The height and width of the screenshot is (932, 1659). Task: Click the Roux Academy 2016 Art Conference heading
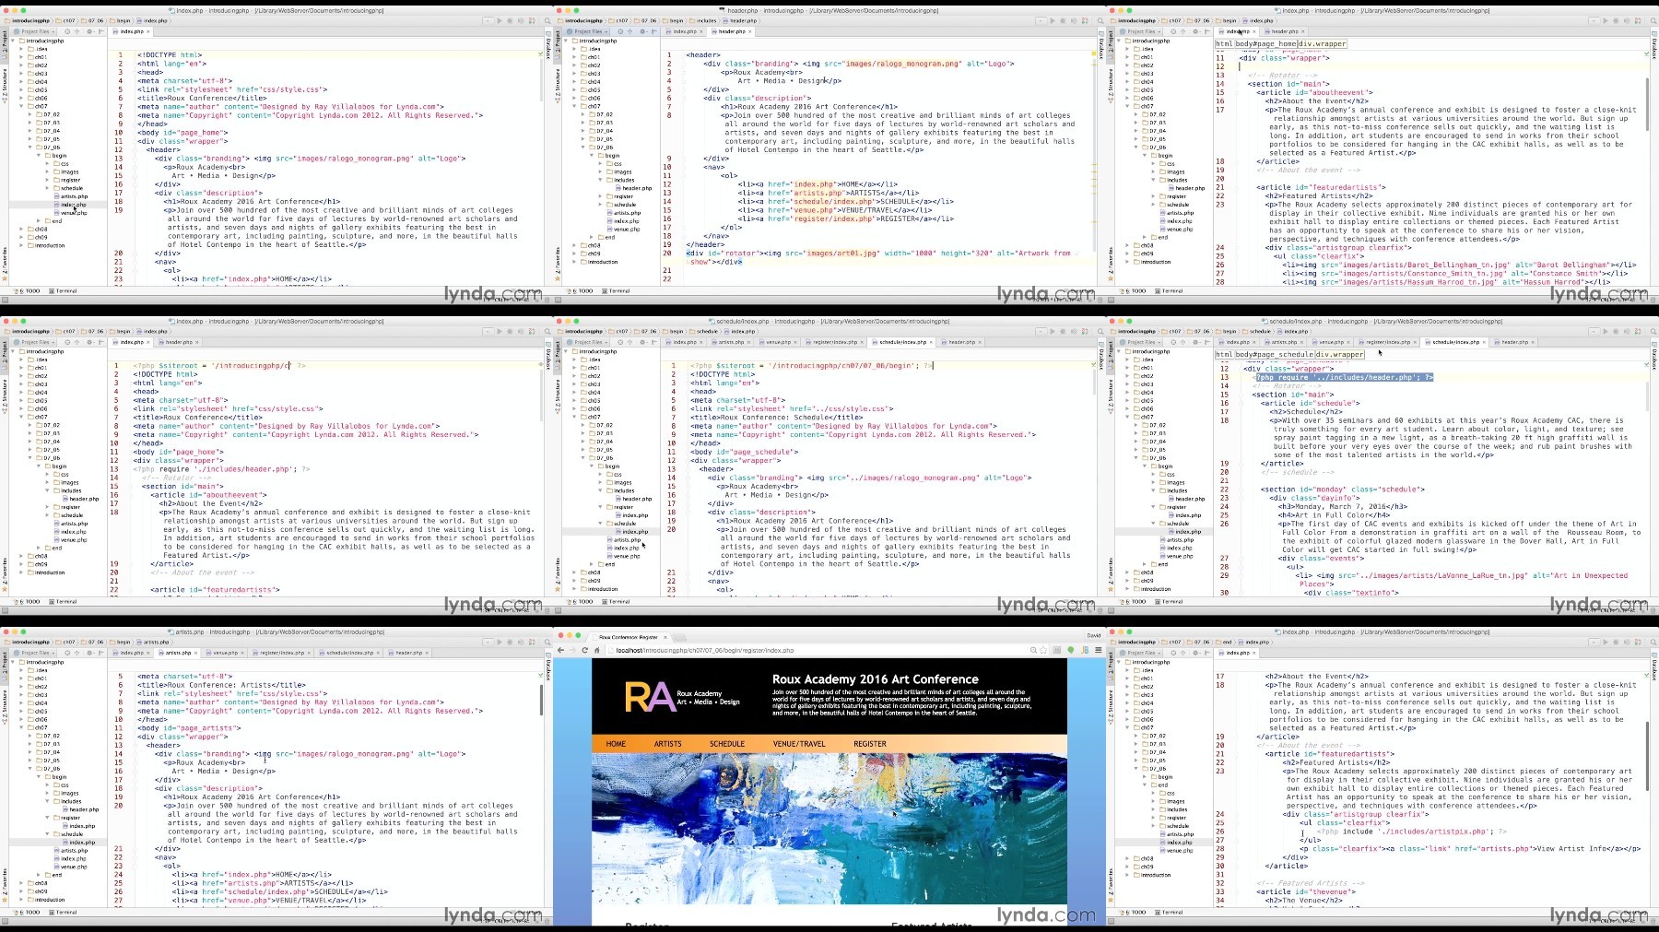coord(875,679)
